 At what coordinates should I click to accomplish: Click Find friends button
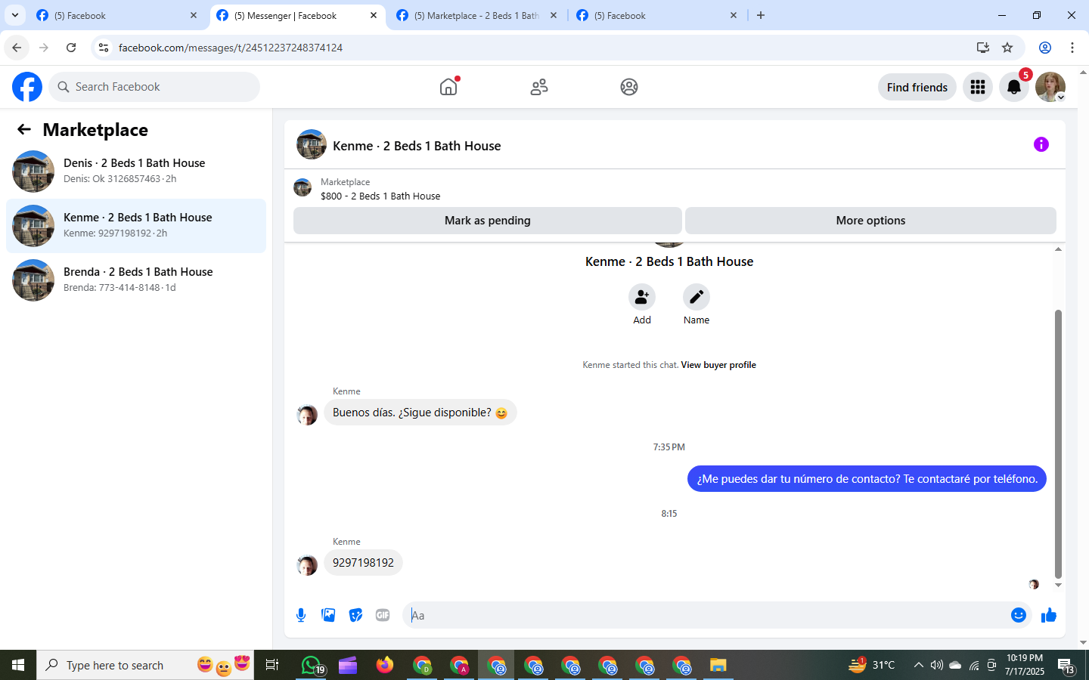tap(917, 87)
